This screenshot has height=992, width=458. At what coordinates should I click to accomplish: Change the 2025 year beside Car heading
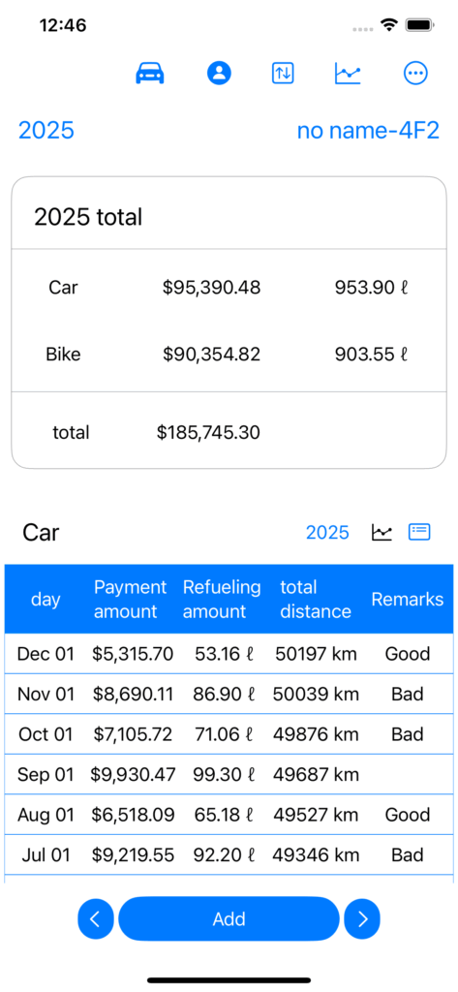point(327,533)
